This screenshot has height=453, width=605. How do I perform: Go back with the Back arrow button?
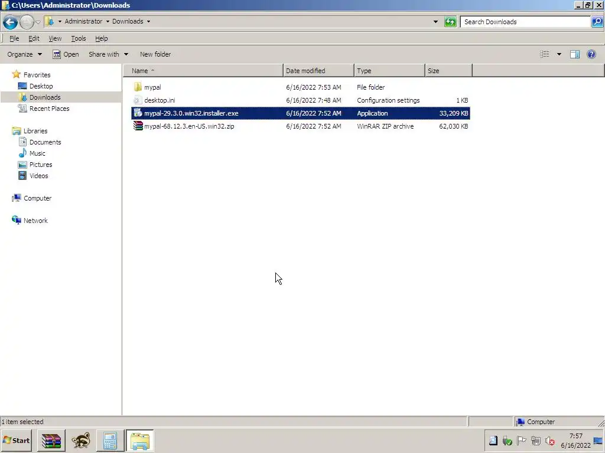11,22
